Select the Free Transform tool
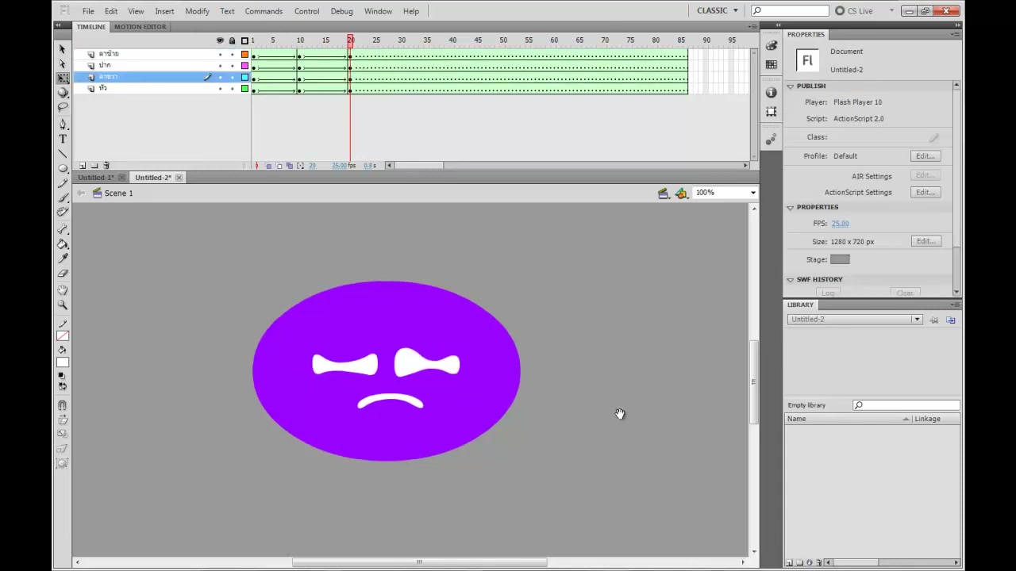Viewport: 1016px width, 571px height. 63,78
